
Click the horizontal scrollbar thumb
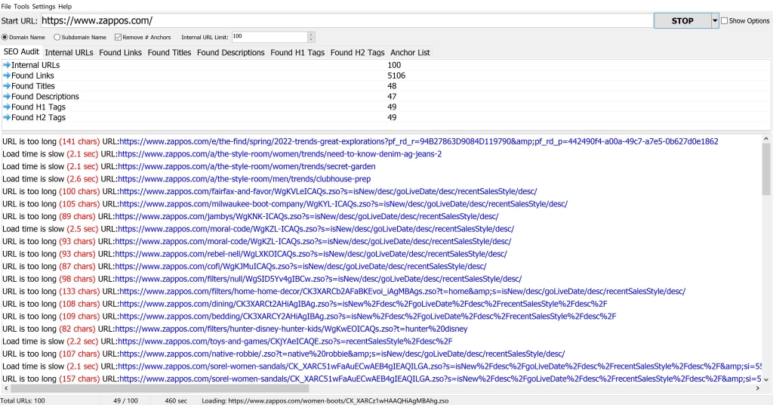click(160, 388)
